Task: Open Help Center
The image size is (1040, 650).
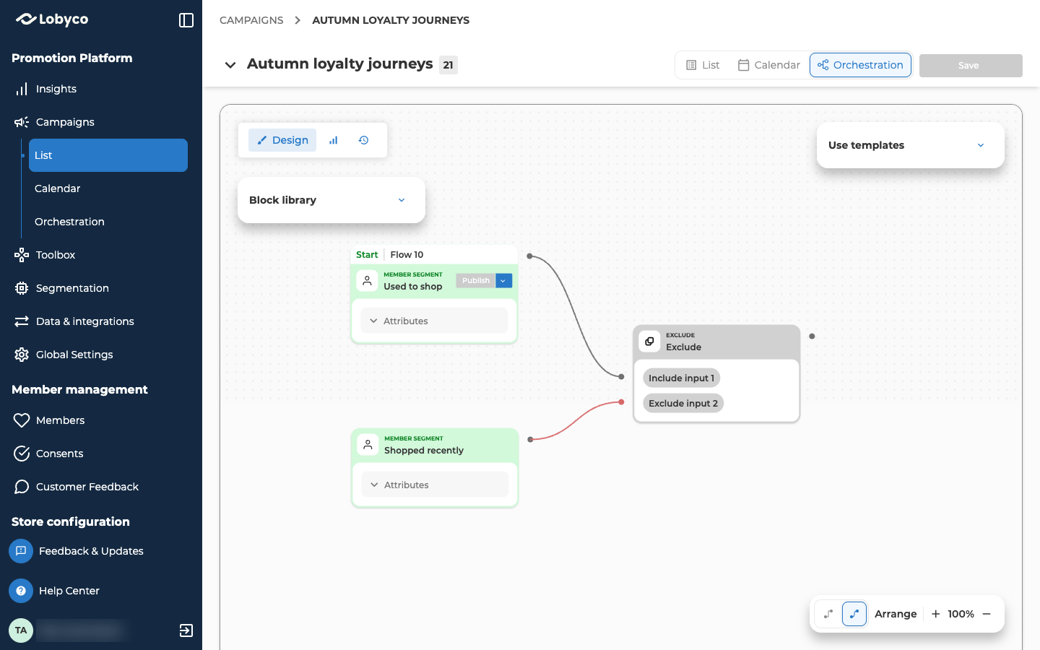Action: (x=55, y=591)
